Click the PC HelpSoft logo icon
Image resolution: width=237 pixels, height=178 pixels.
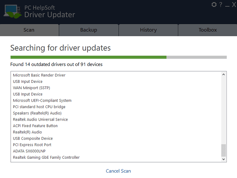coord(13,11)
